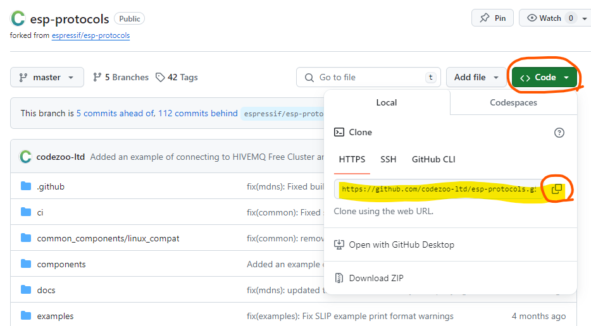Viewport: 591px width, 326px height.
Task: Click the common_components/linux_compat folder icon
Action: pyautogui.click(x=26, y=238)
